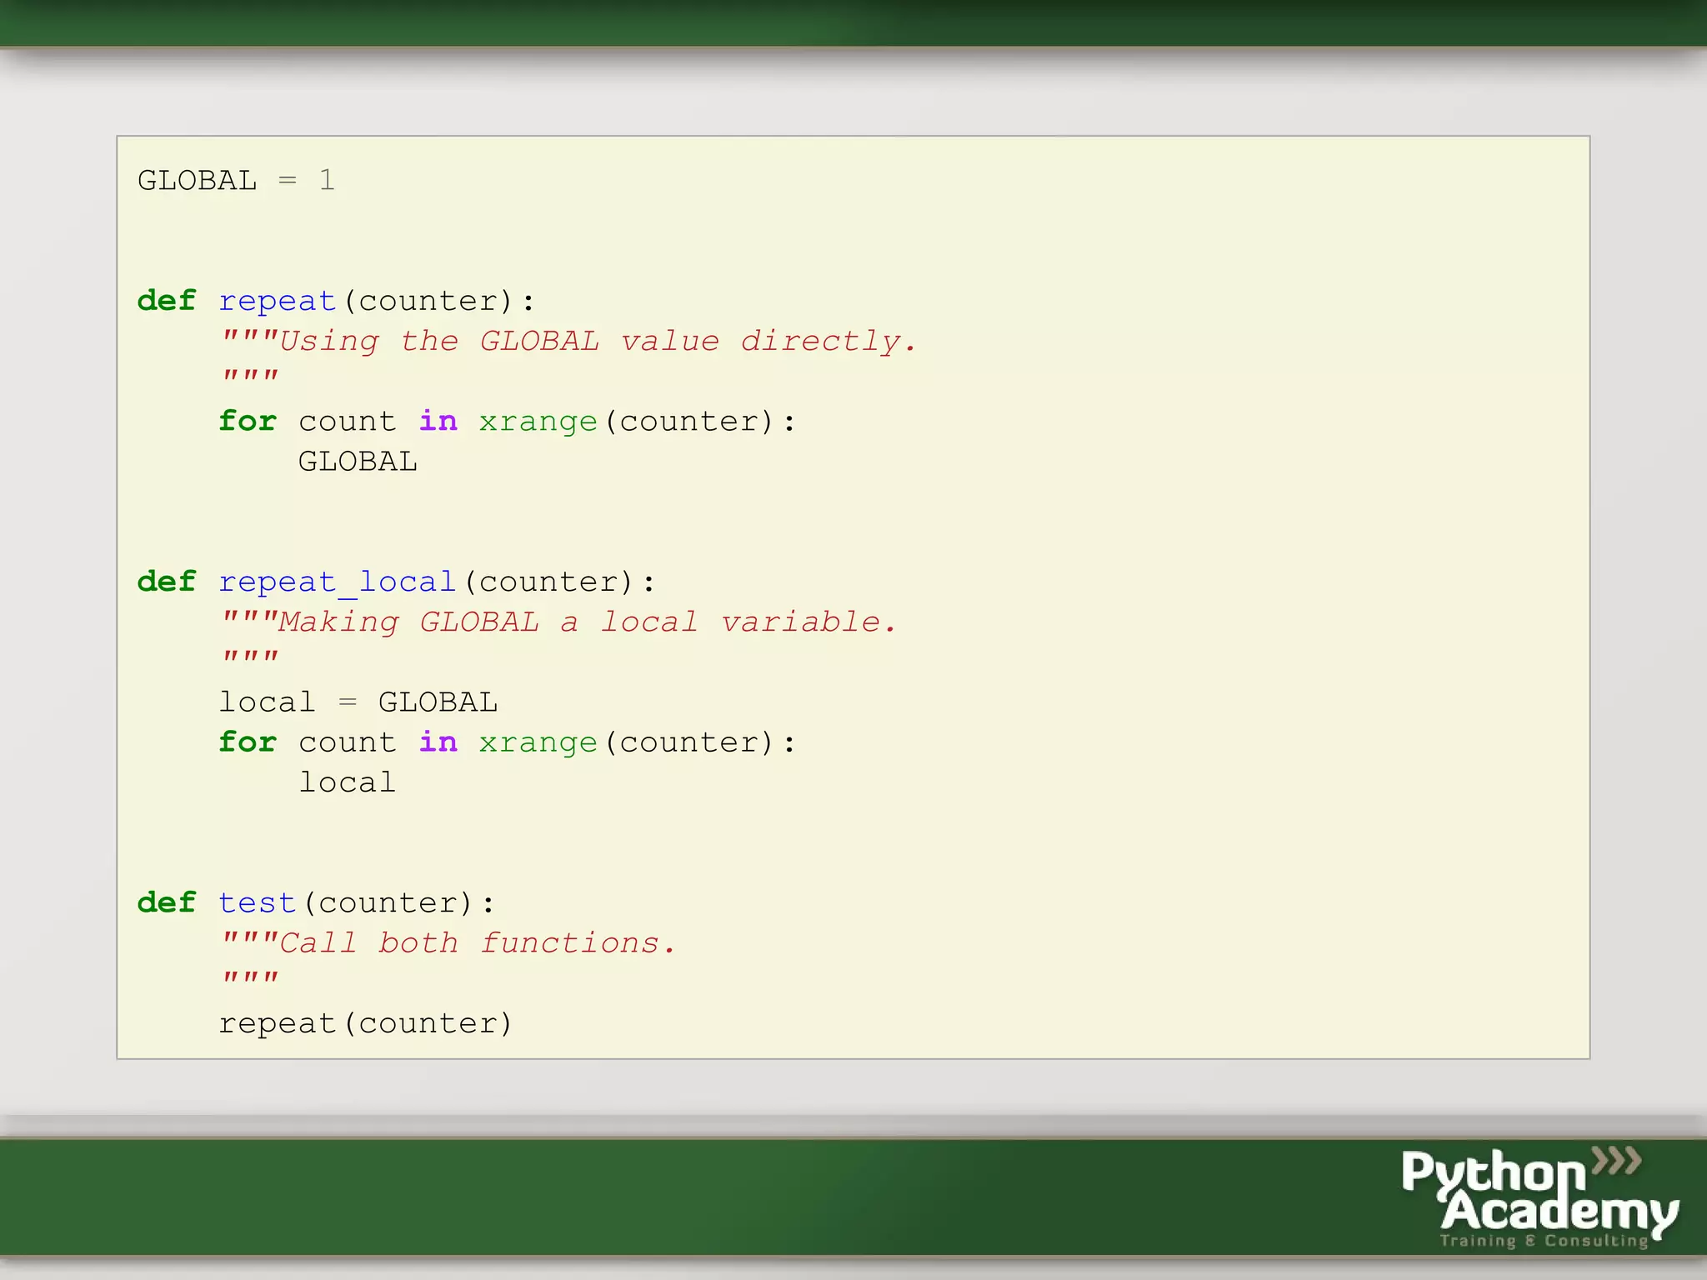Click 'def repeat_local(counter):' definition line
1707x1280 pixels.
point(396,582)
